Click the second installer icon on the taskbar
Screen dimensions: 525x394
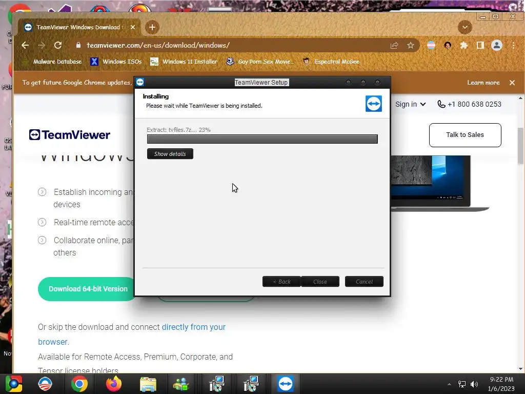click(x=251, y=384)
